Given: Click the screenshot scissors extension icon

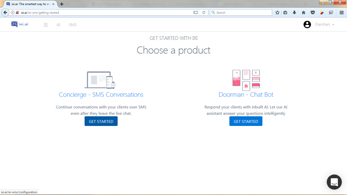Looking at the screenshot, I should tap(331, 12).
